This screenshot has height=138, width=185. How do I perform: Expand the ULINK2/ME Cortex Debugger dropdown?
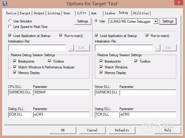(x=155, y=22)
